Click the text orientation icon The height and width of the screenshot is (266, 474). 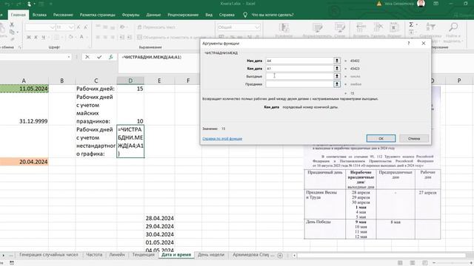[122, 27]
